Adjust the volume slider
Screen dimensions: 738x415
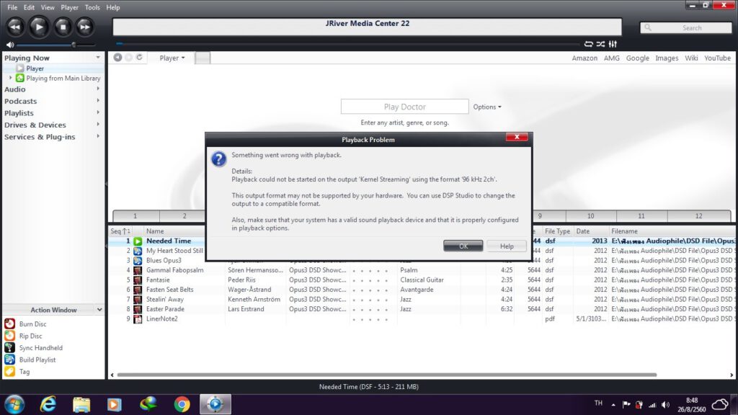55,45
